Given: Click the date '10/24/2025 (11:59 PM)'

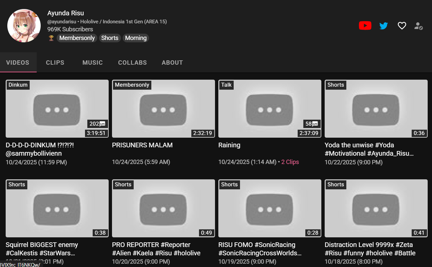Looking at the screenshot, I should 36,162.
